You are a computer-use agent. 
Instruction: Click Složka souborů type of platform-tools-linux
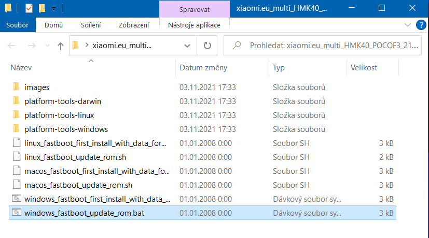[x=299, y=115]
